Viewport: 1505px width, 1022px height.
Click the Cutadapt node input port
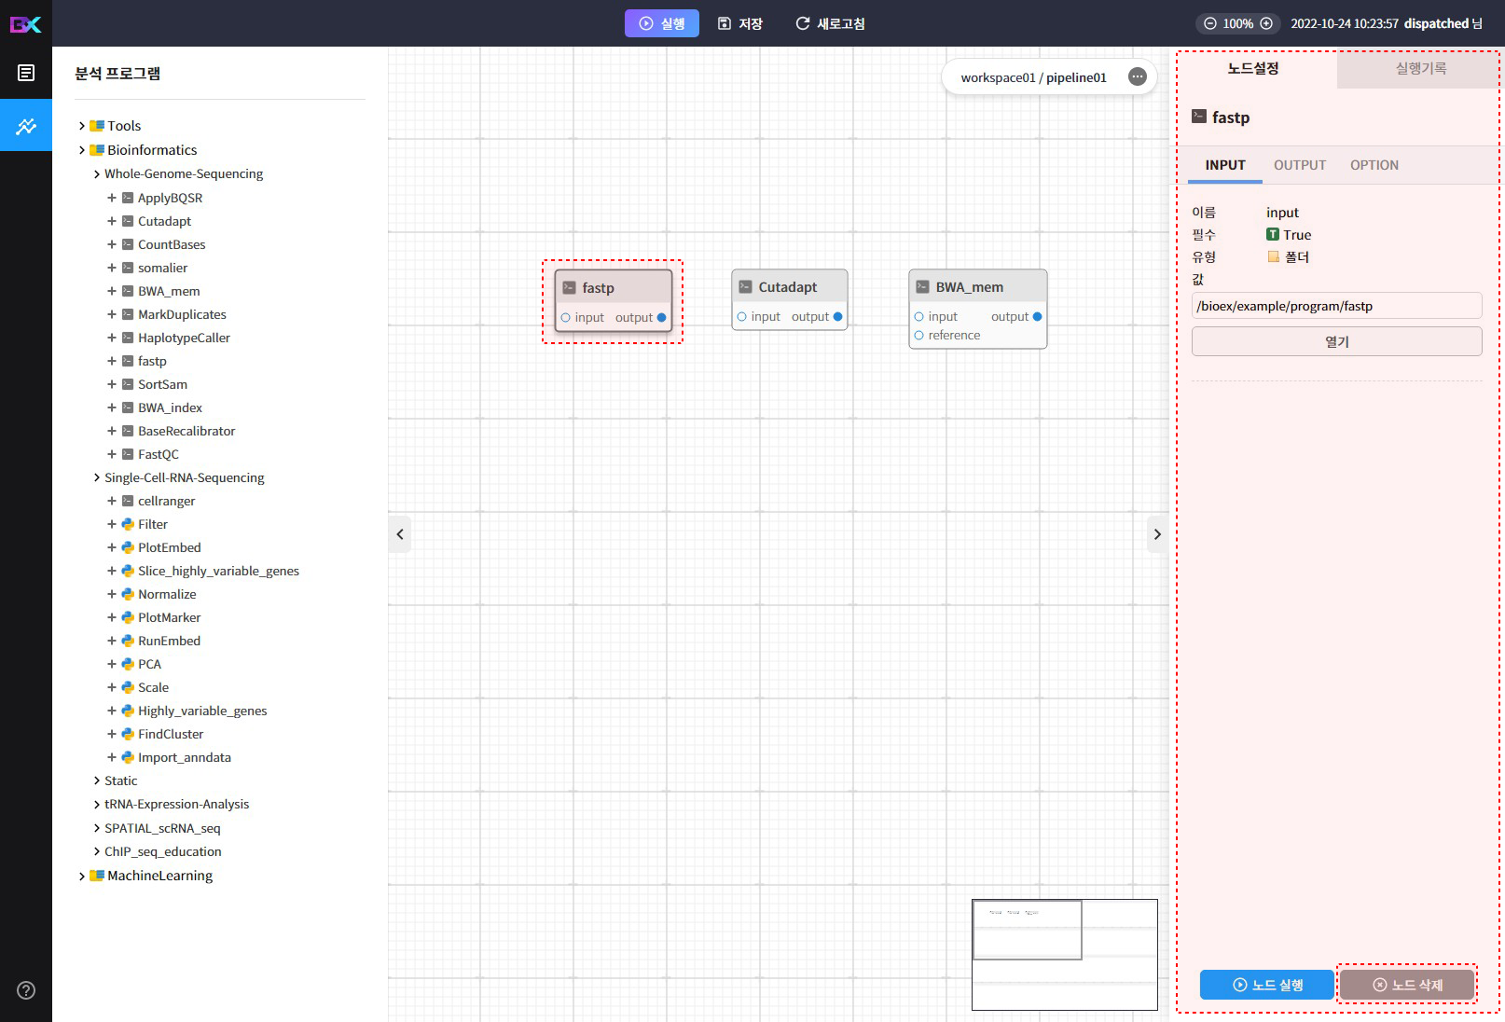pos(742,317)
